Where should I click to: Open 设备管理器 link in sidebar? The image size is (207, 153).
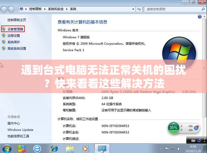coord(15,29)
